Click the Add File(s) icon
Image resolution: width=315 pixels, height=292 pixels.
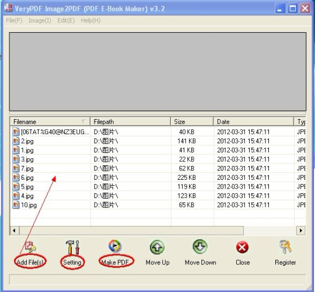coord(30,247)
